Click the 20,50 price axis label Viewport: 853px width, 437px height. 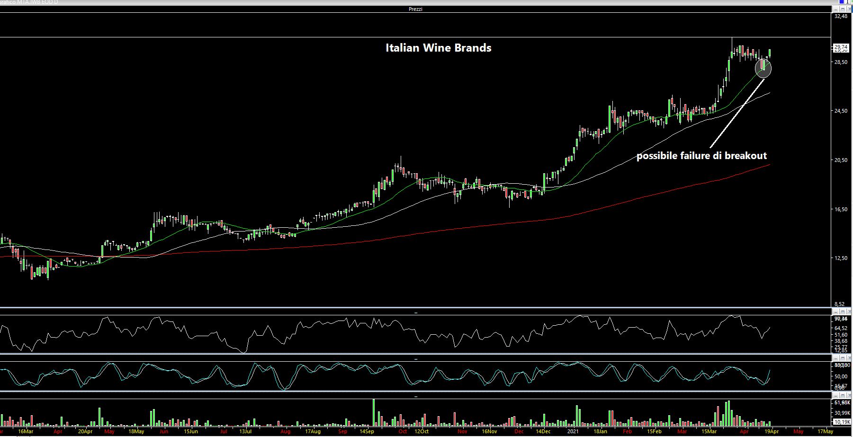point(841,160)
